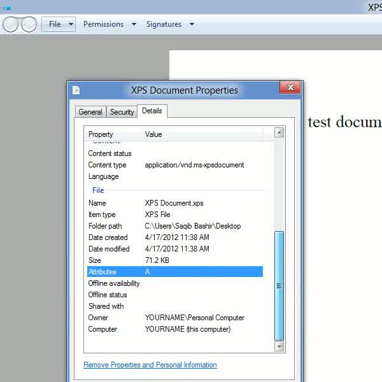Select the Details tab
Image resolution: width=382 pixels, height=382 pixels.
coord(152,111)
